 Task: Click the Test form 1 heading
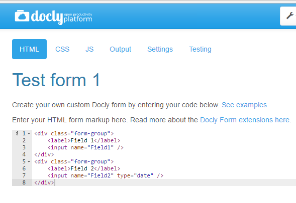tap(56, 80)
